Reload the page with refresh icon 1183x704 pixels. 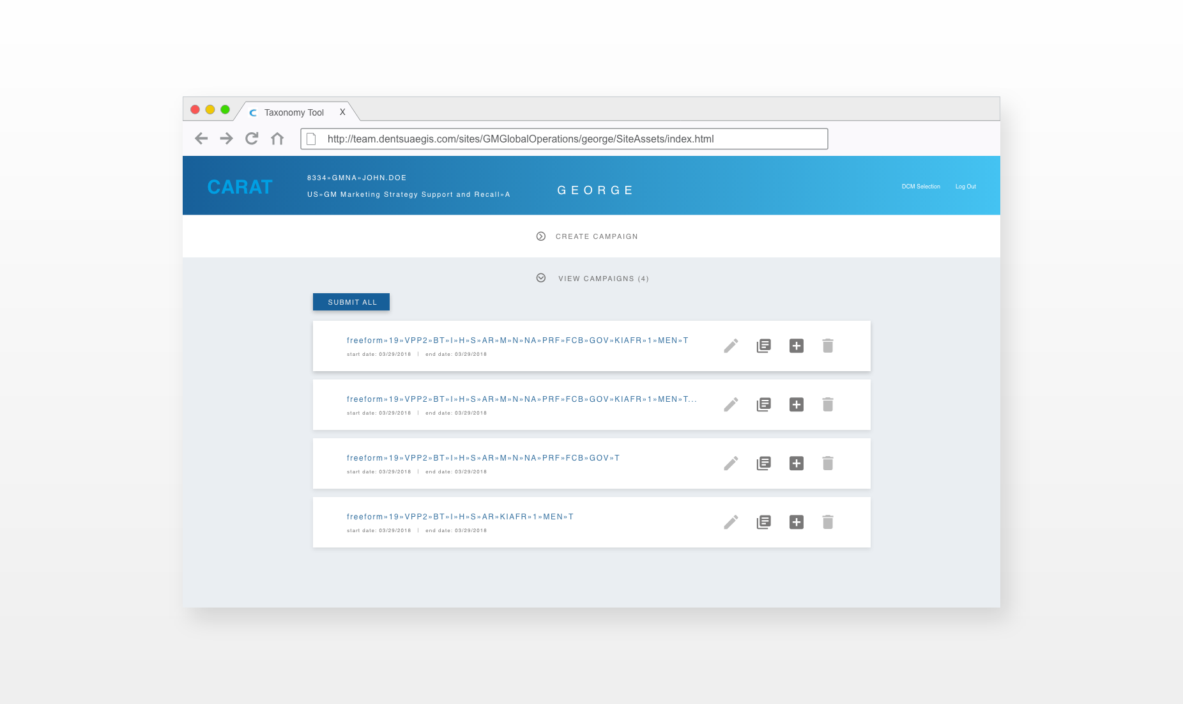[252, 139]
